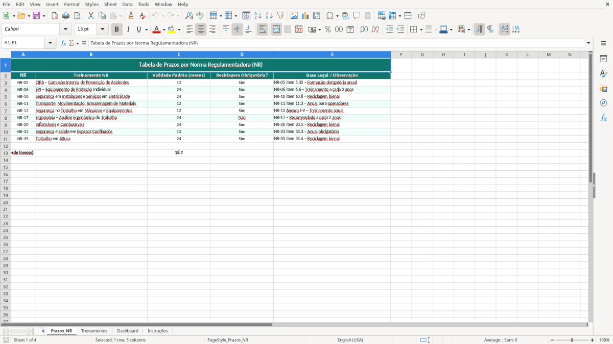Click column header E
Screen dimensions: 613x344
pyautogui.click(x=332, y=55)
